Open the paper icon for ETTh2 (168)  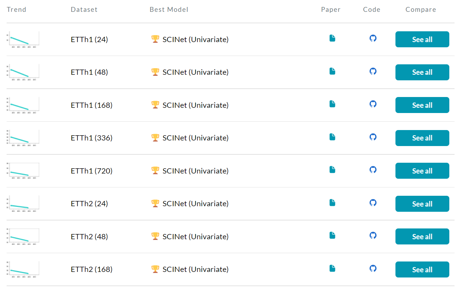pyautogui.click(x=332, y=268)
